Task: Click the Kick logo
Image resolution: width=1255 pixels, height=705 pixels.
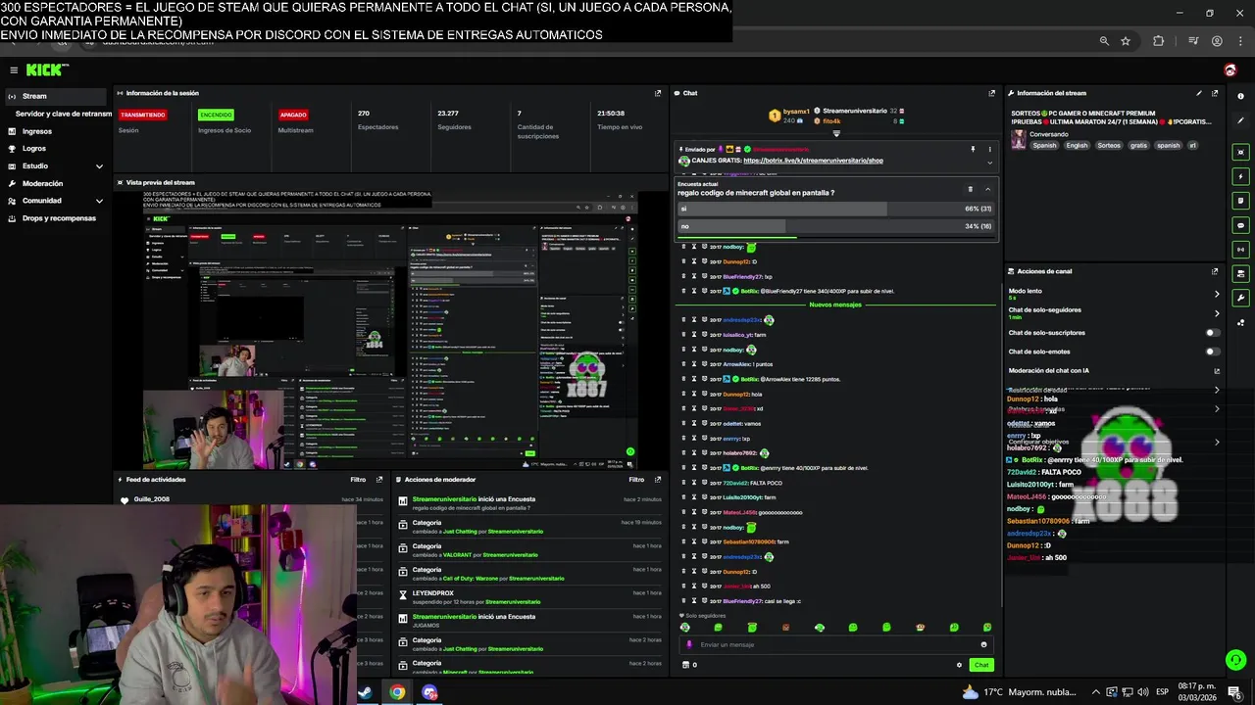Action: point(46,70)
